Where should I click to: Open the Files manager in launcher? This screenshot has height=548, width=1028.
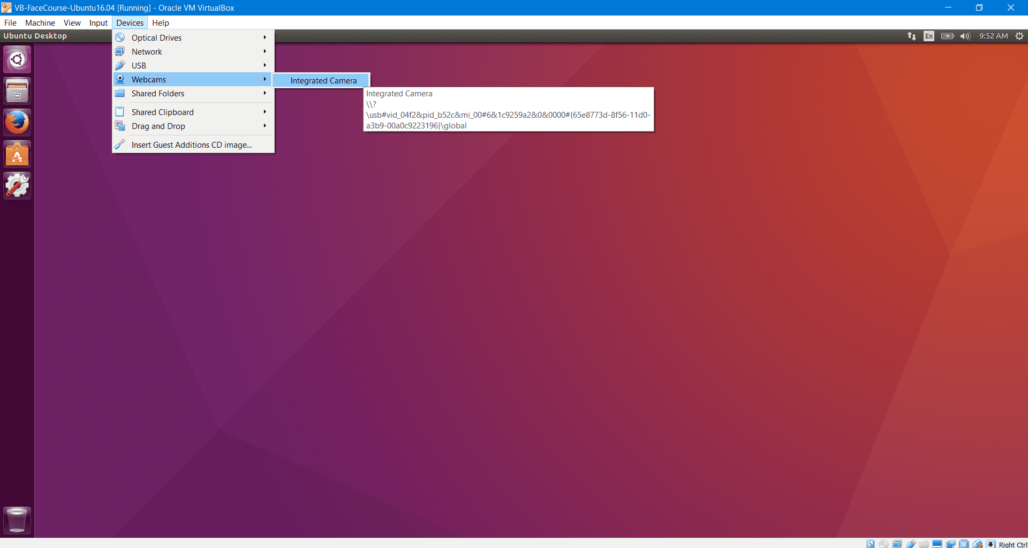coord(17,90)
